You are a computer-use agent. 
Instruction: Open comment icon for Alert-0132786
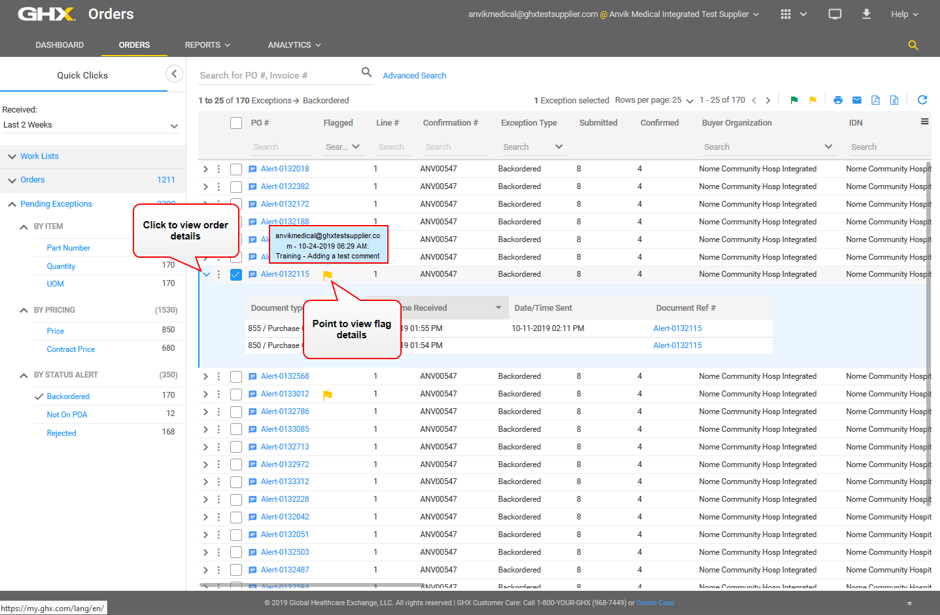(x=252, y=412)
